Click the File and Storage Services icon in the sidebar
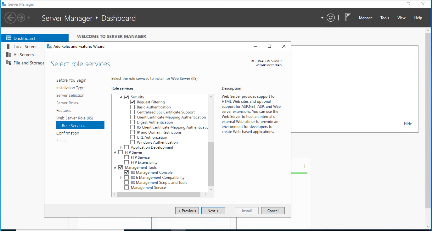 8,63
